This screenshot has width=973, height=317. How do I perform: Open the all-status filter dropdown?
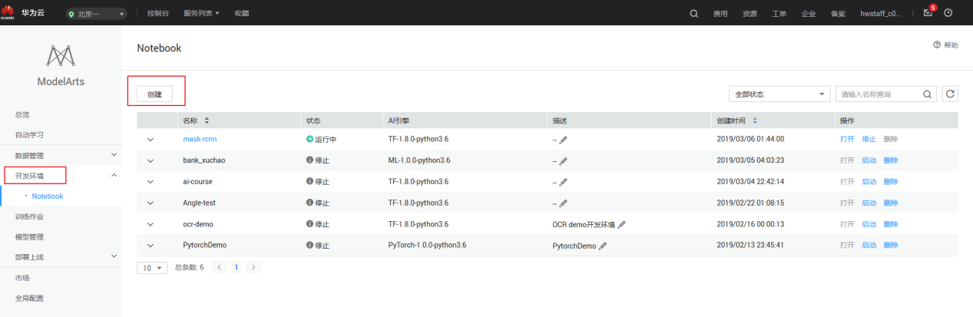pos(779,94)
